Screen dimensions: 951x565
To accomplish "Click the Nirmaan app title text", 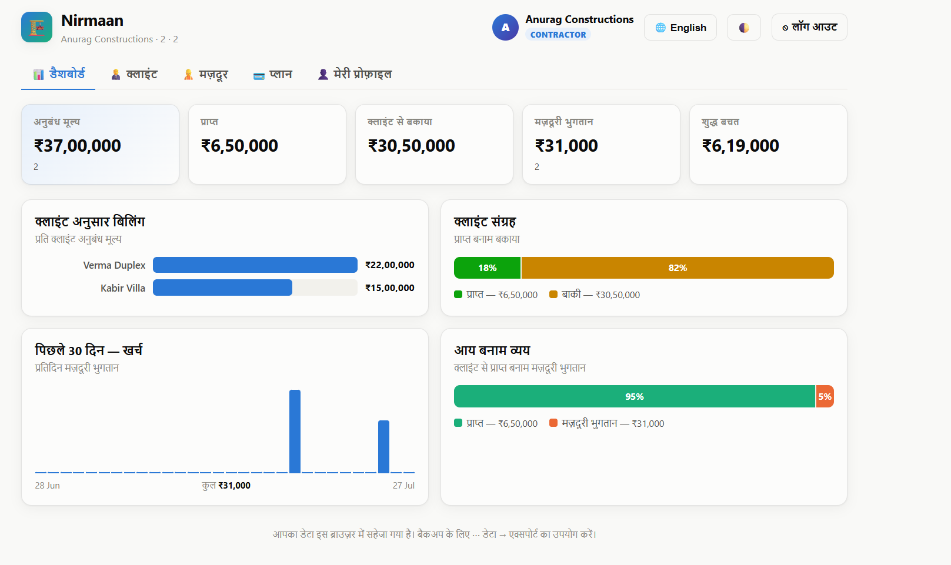I will (92, 21).
